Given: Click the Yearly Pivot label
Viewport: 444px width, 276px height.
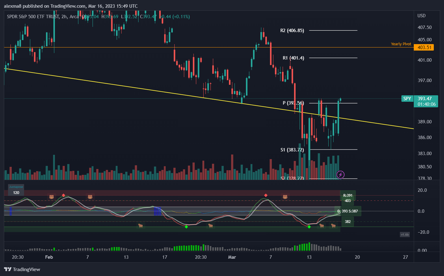Looking at the screenshot, I should pos(401,44).
